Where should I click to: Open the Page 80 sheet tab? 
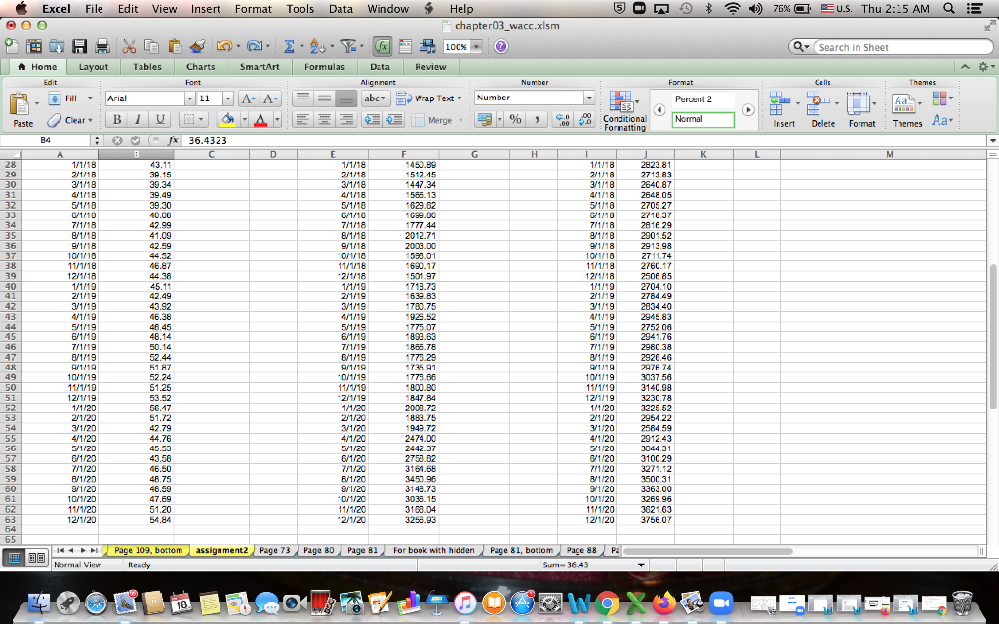pos(319,550)
